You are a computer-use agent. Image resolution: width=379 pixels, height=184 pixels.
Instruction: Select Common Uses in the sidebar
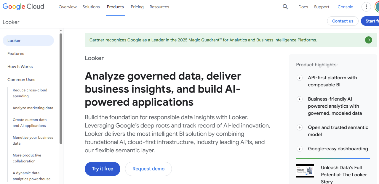pos(21,80)
